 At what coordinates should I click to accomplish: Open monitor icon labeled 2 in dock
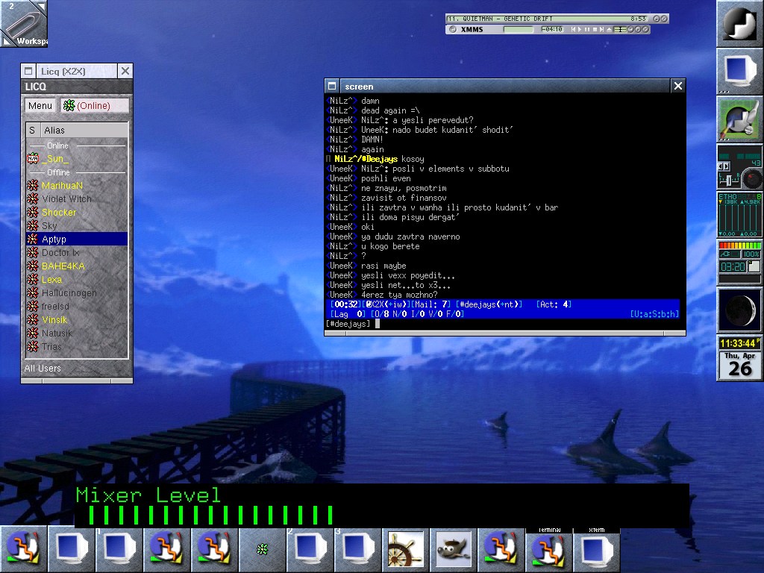pos(310,550)
